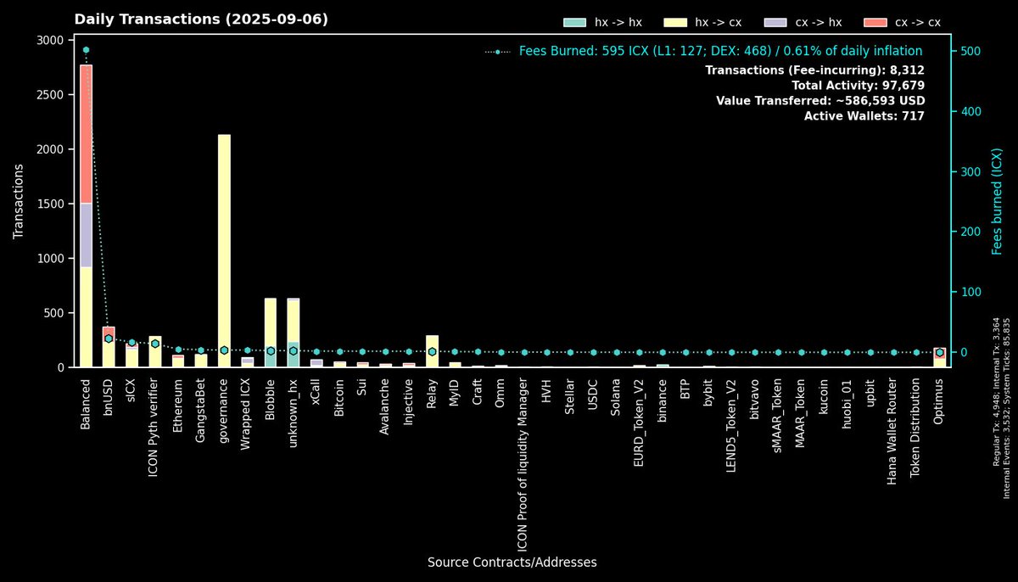
Task: Click the 2500 tick on Transactions axis
Action: point(49,95)
